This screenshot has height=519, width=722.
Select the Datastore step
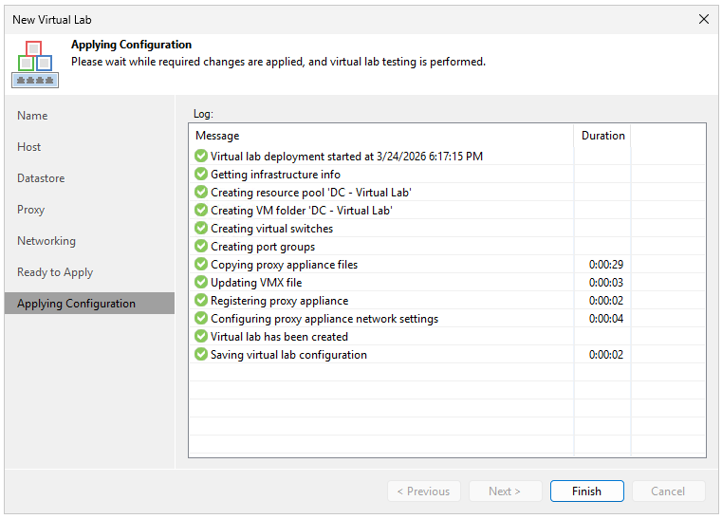coord(41,178)
